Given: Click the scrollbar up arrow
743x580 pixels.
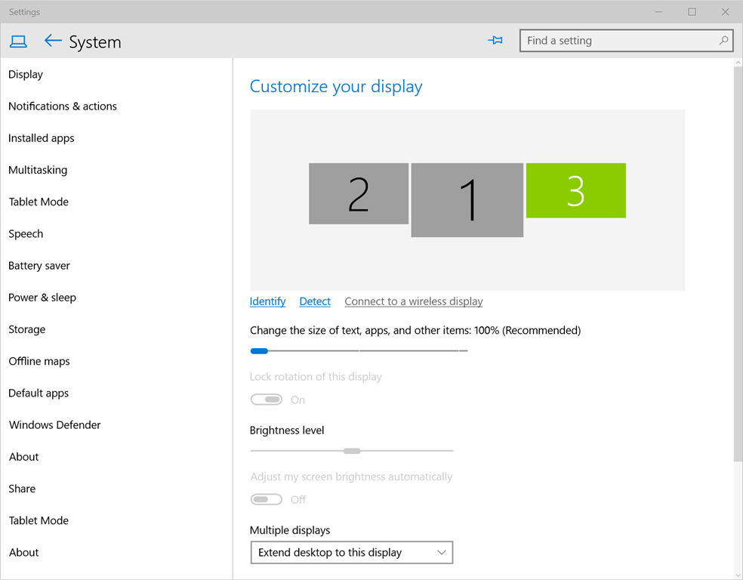Looking at the screenshot, I should point(738,63).
